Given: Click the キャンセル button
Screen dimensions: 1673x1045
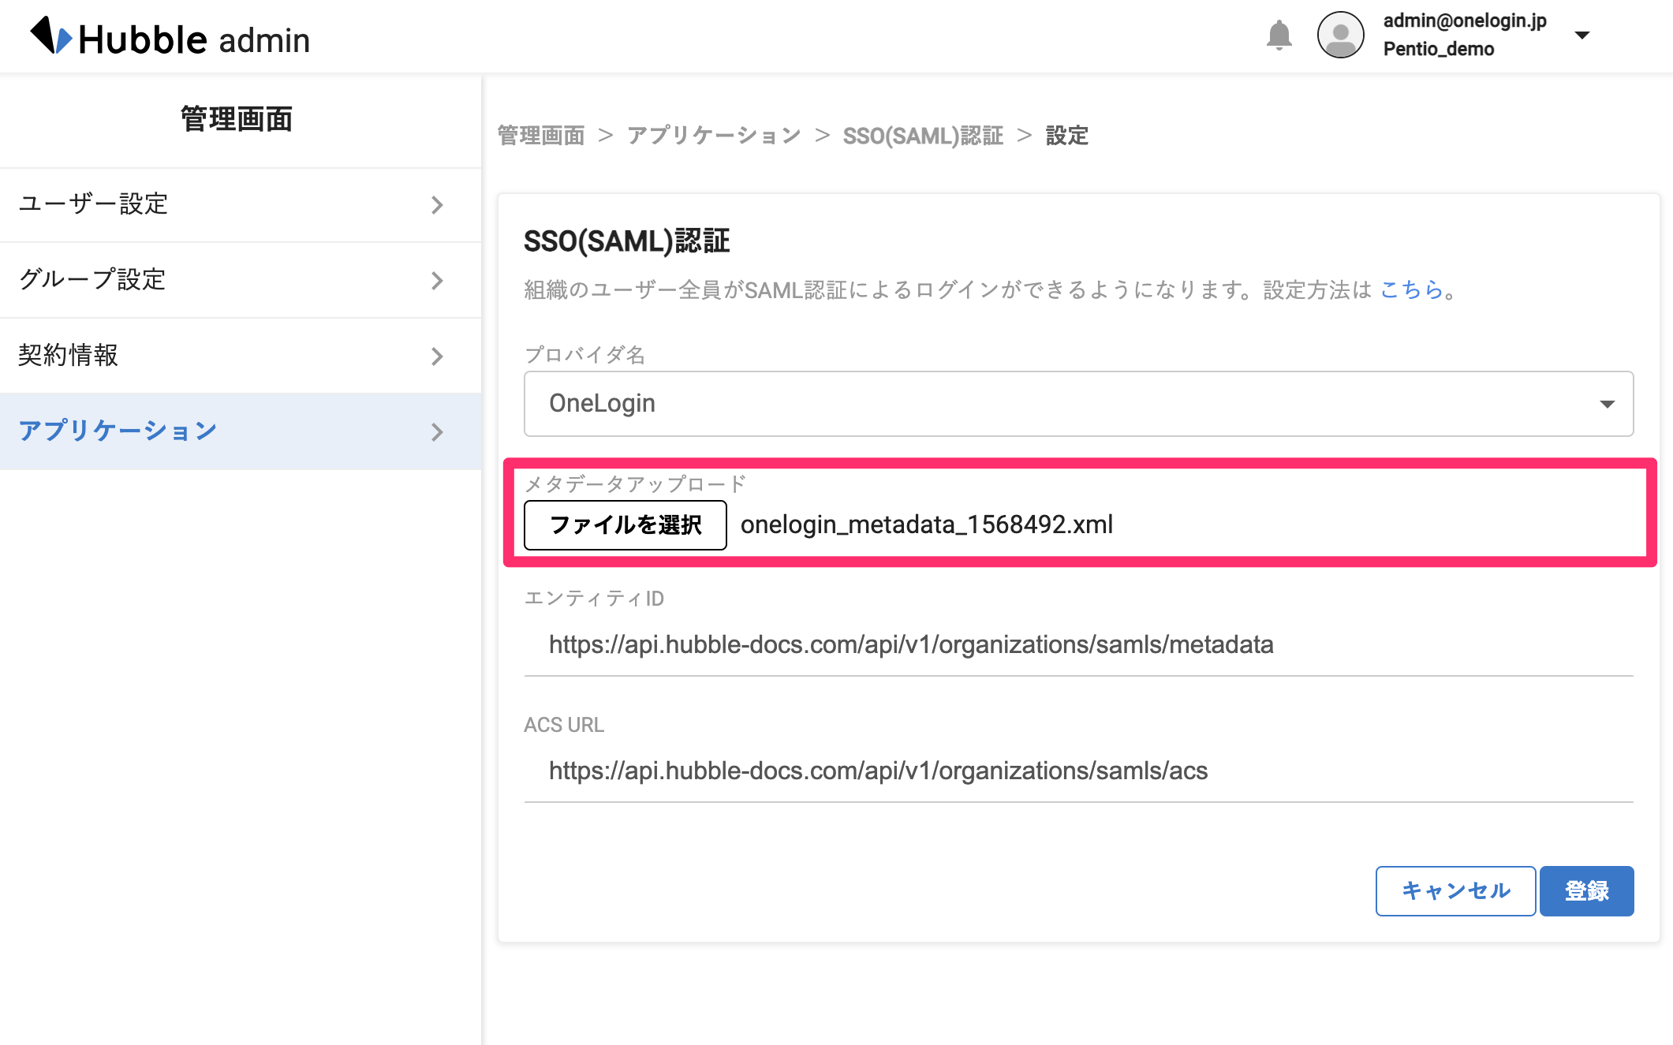Looking at the screenshot, I should 1455,891.
